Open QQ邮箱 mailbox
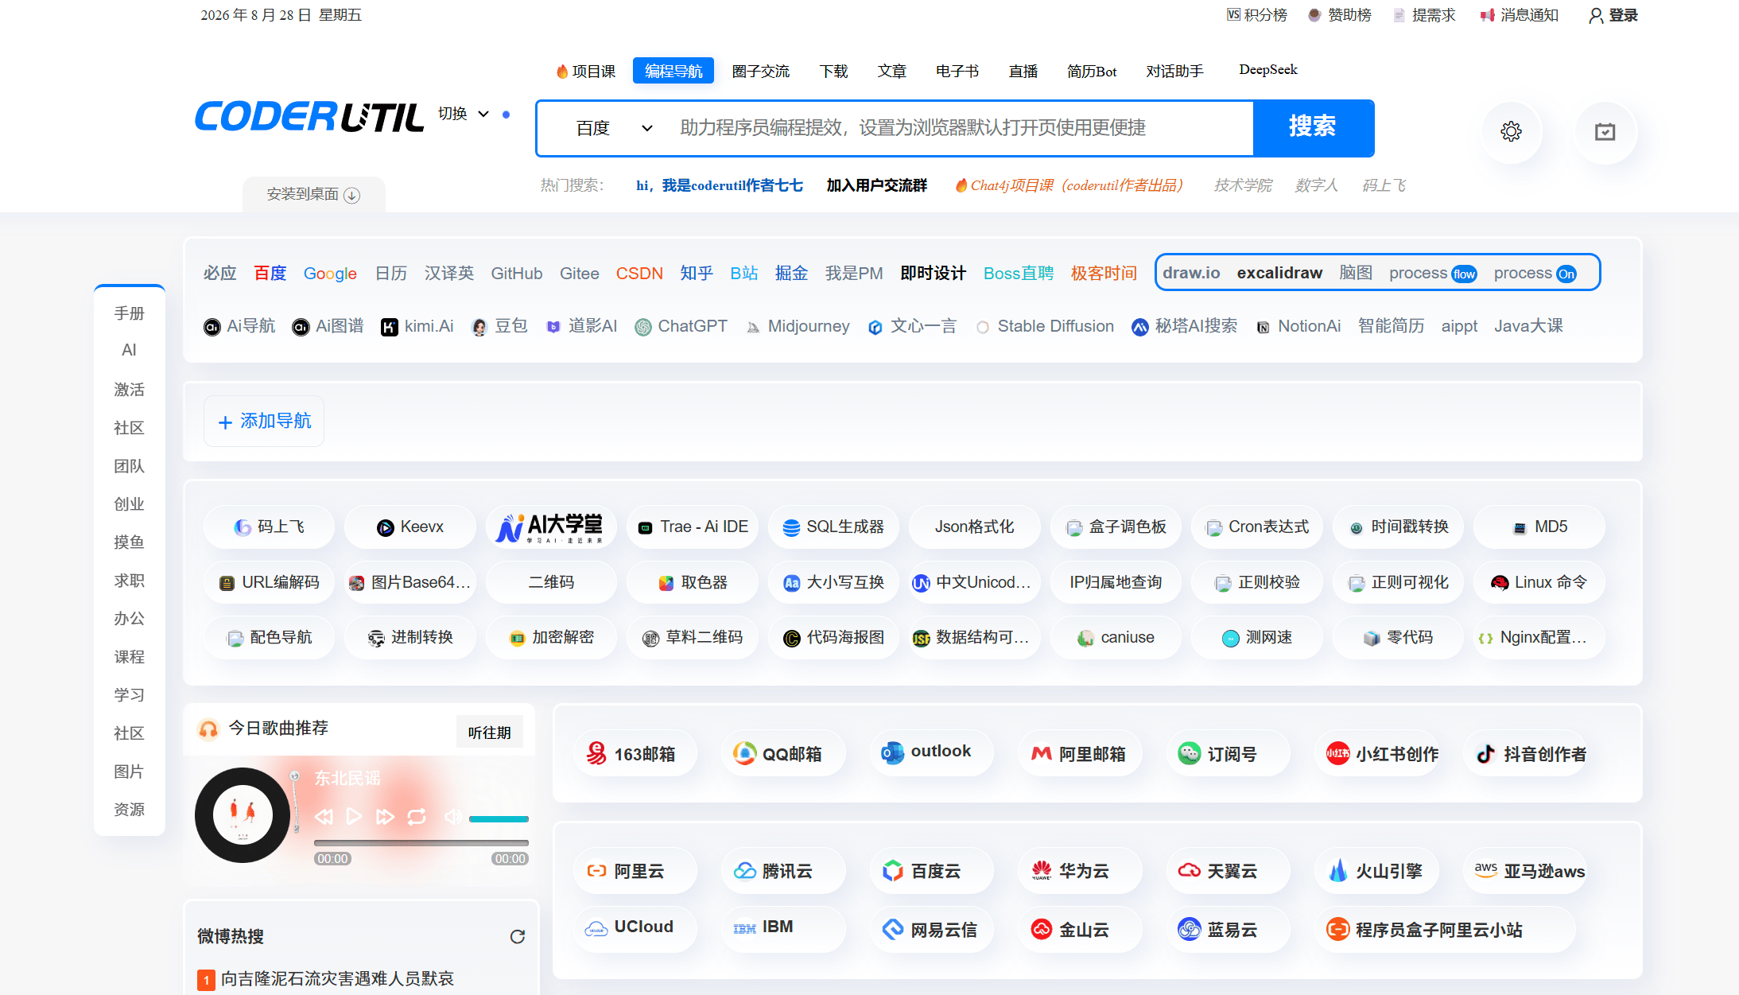This screenshot has width=1739, height=995. pos(782,753)
